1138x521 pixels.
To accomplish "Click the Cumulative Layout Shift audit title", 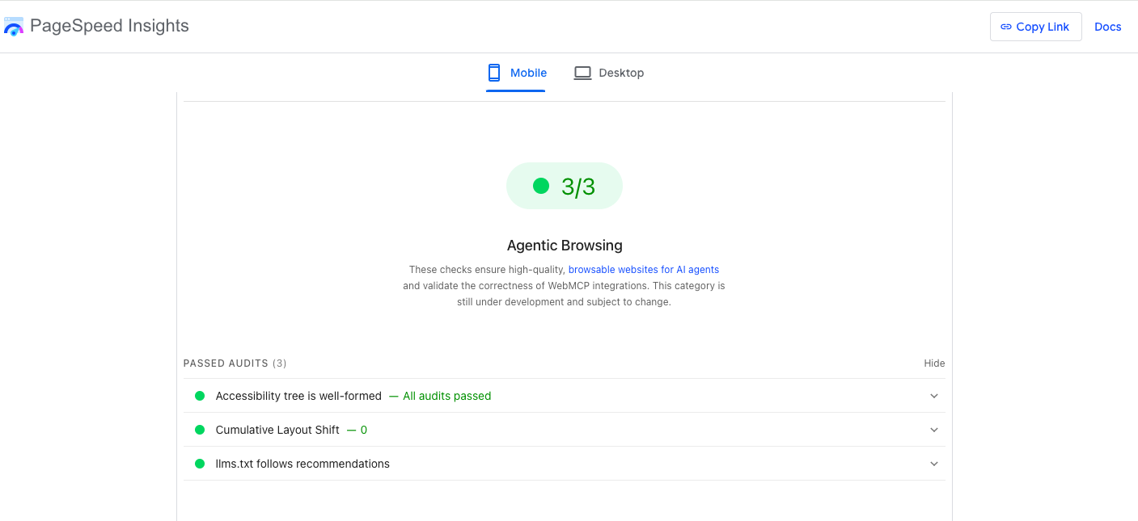I will coord(277,430).
